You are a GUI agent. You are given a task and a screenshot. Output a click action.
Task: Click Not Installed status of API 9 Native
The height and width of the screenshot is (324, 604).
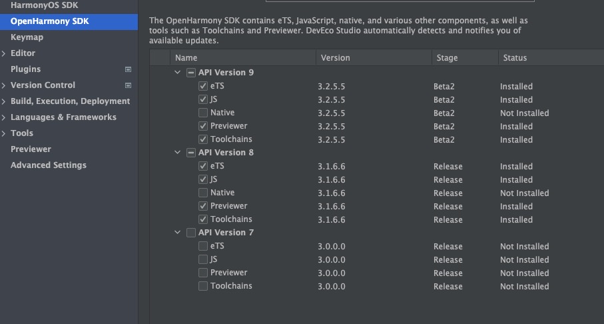pos(524,113)
